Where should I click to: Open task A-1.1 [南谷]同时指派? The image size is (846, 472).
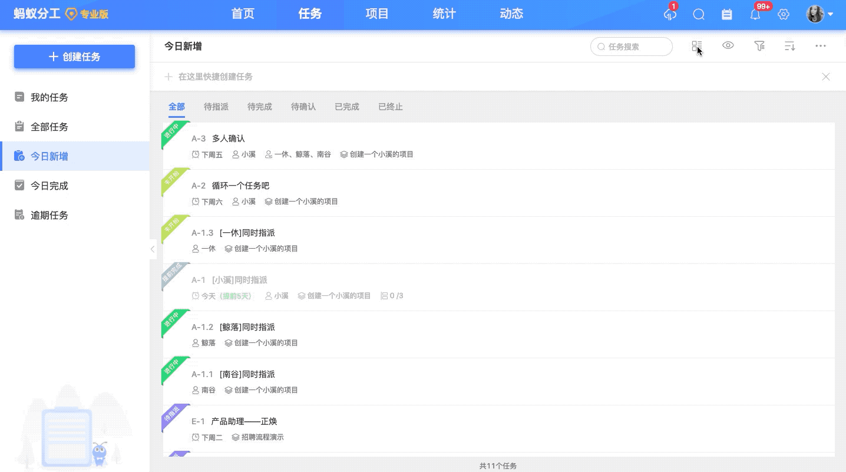[498, 382]
